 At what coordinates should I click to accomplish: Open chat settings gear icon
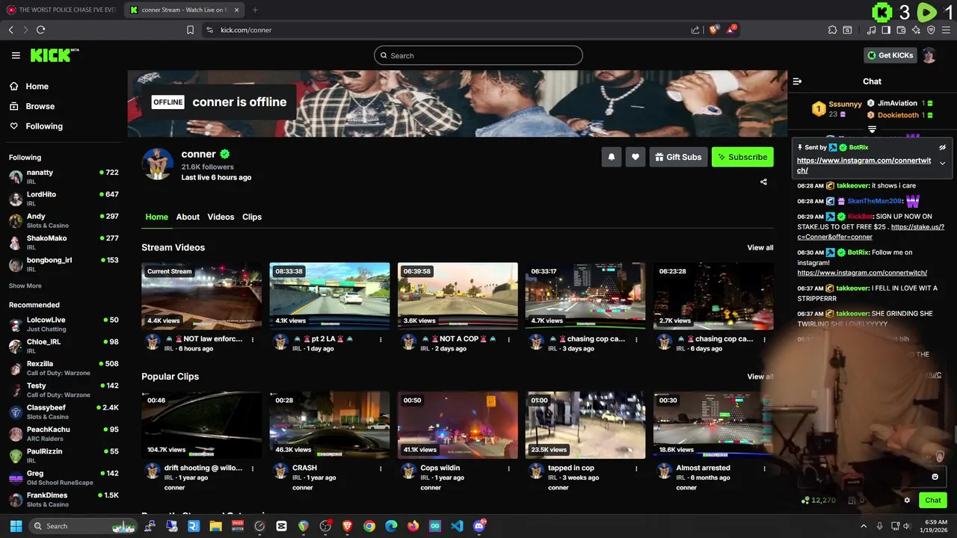click(907, 500)
